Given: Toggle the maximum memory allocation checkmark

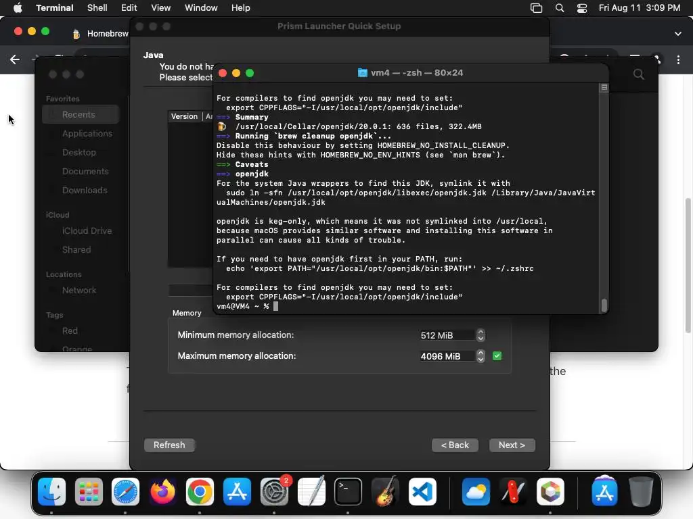Looking at the screenshot, I should [497, 355].
